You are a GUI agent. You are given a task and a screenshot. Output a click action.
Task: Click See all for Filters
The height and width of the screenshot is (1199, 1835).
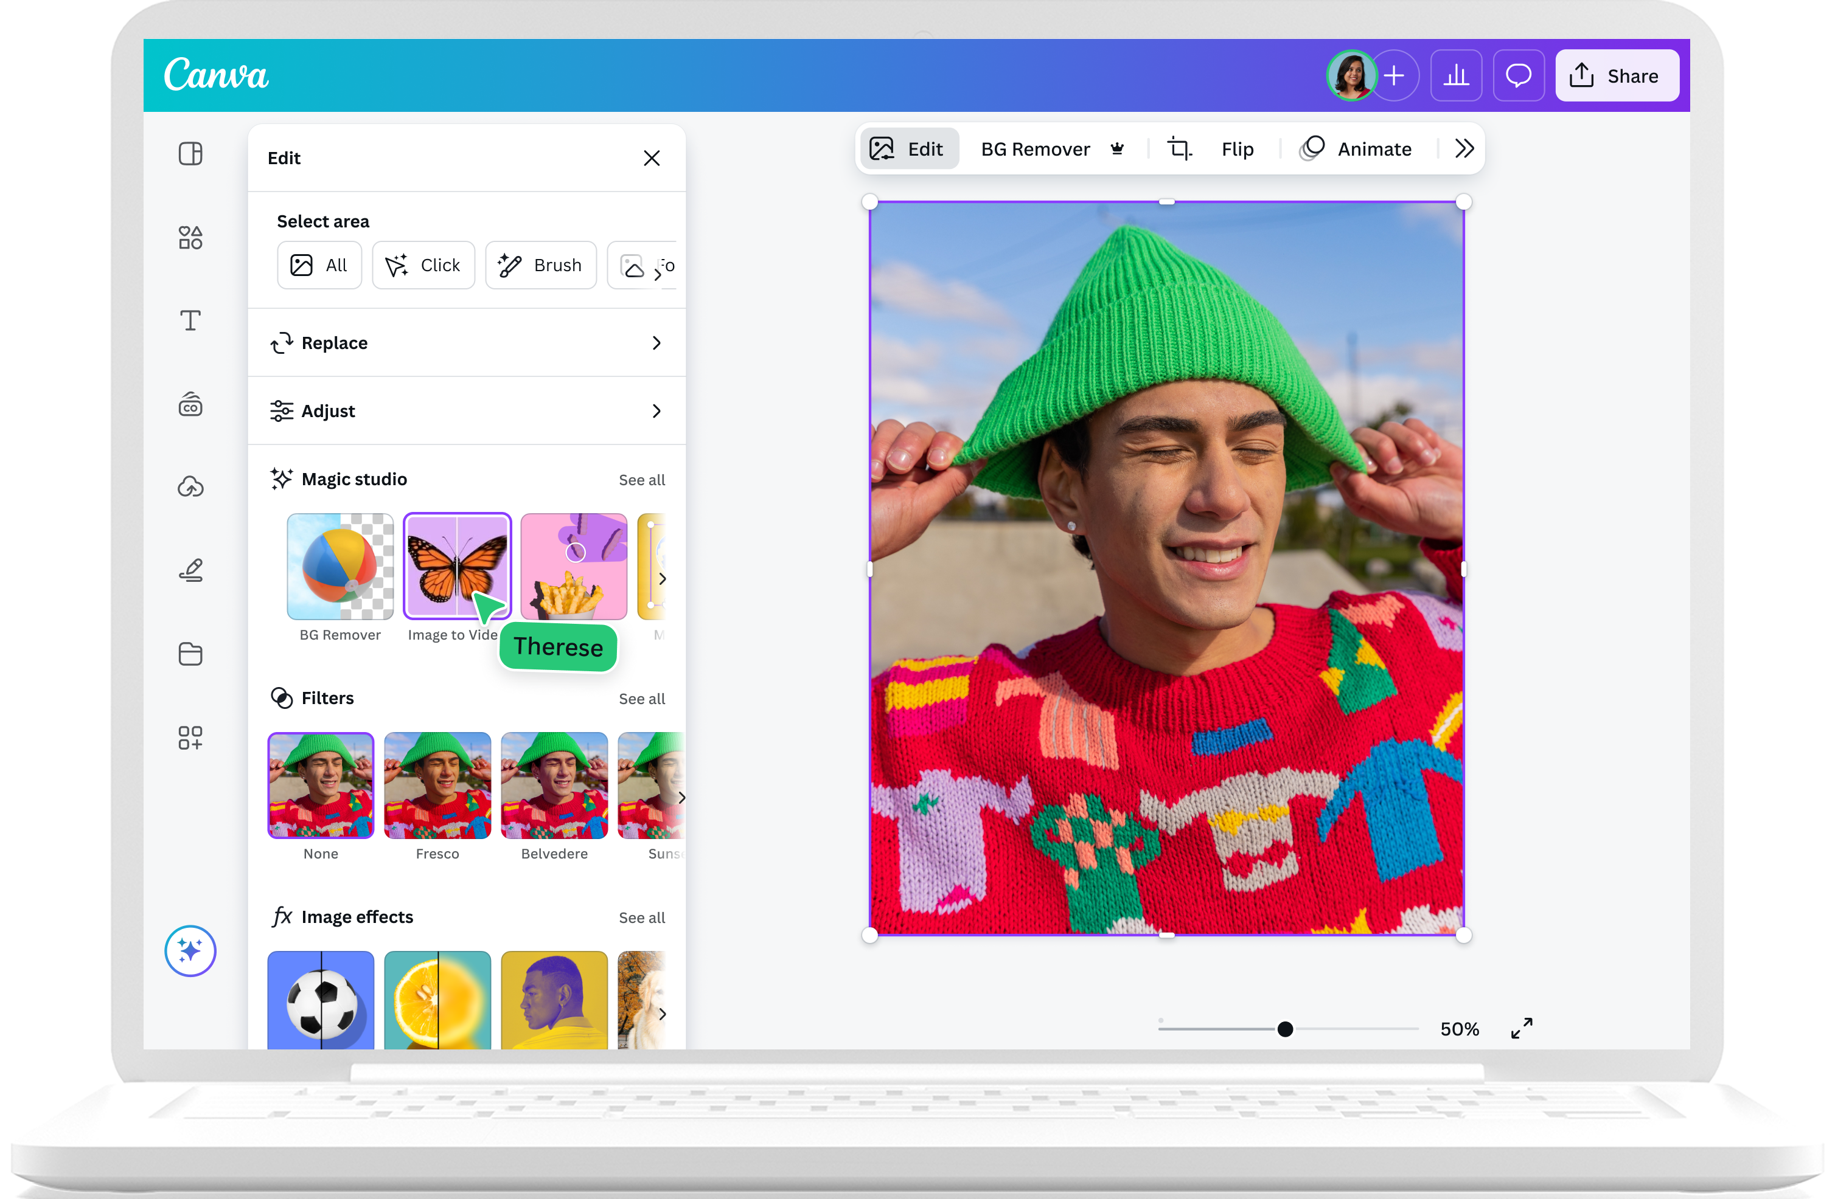point(641,699)
